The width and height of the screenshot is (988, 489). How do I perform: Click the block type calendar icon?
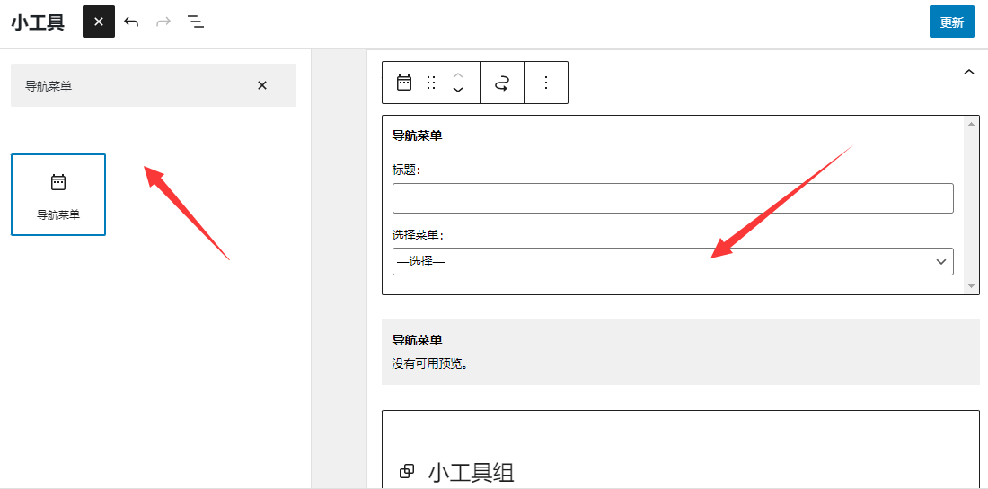tap(404, 83)
